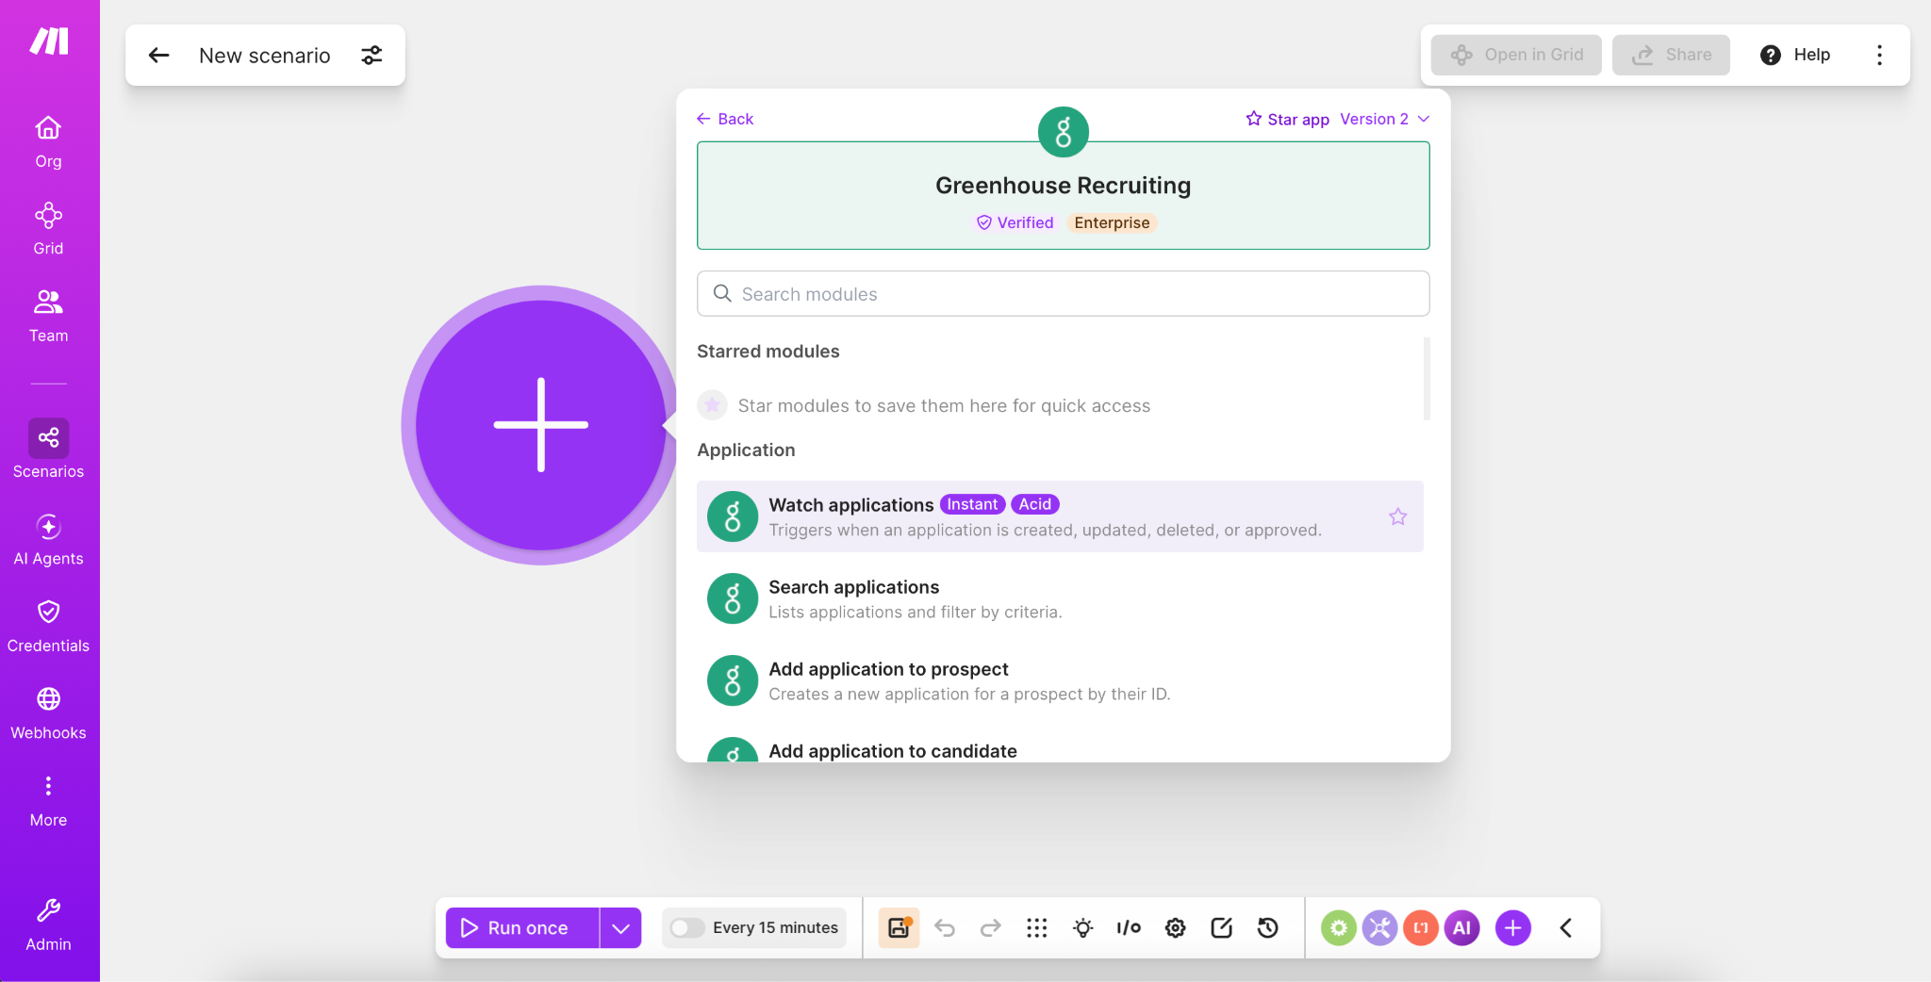Open the Admin section
The height and width of the screenshot is (982, 1931).
coord(48,925)
